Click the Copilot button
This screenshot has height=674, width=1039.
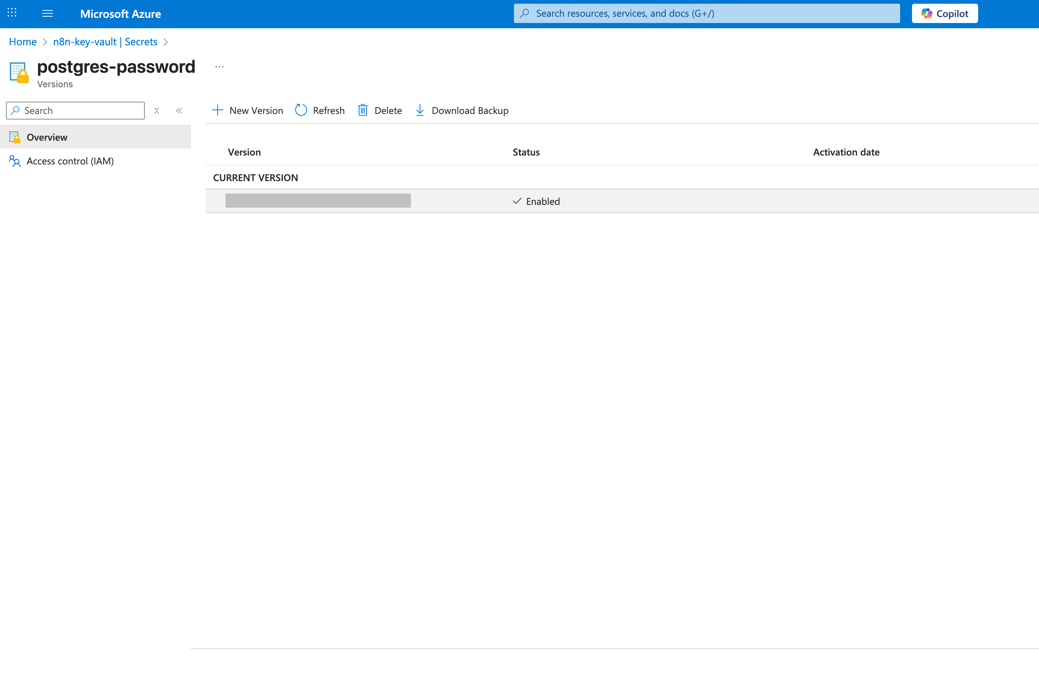coord(944,13)
